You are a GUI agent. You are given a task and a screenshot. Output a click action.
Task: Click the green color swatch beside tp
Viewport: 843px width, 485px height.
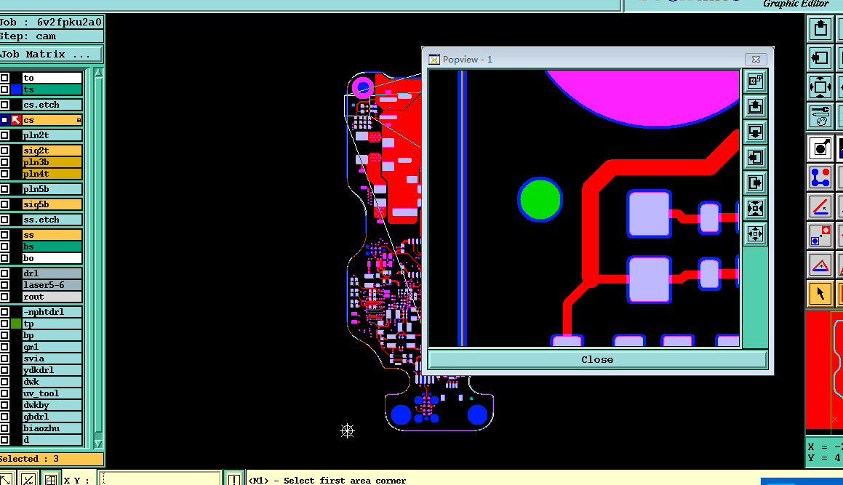(x=16, y=324)
